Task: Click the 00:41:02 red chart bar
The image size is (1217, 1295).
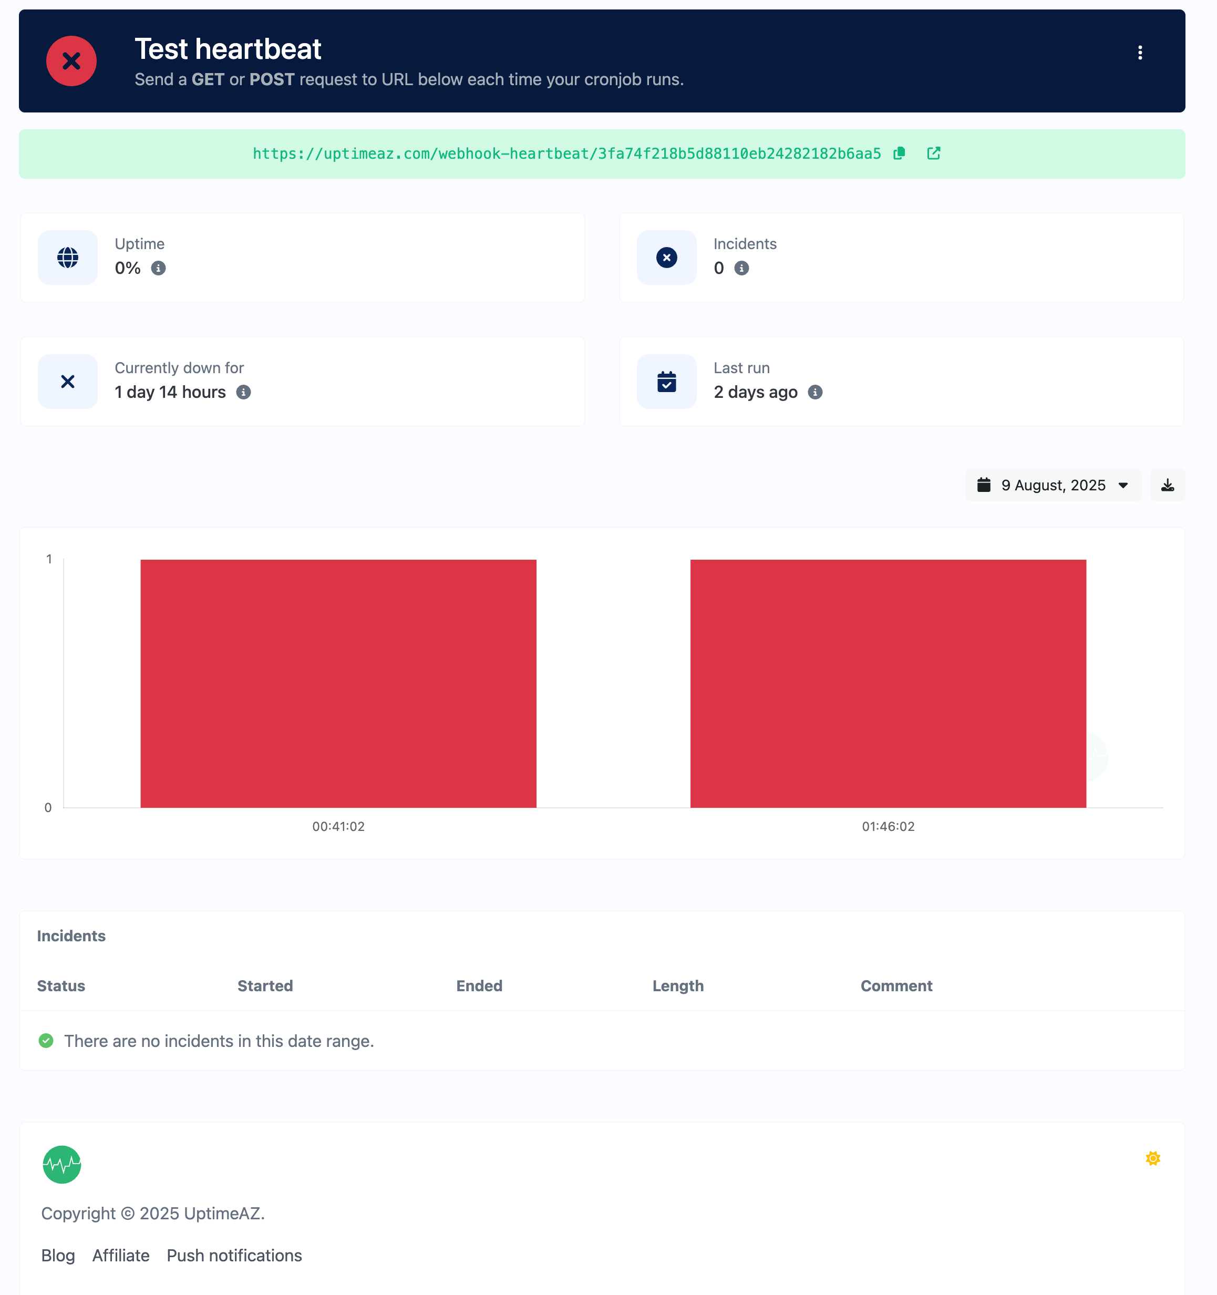Action: coord(338,684)
